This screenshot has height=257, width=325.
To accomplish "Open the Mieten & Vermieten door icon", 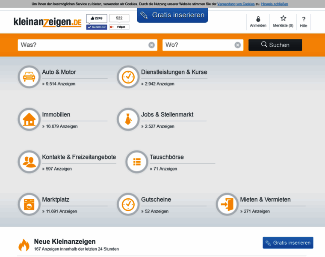I will [227, 204].
